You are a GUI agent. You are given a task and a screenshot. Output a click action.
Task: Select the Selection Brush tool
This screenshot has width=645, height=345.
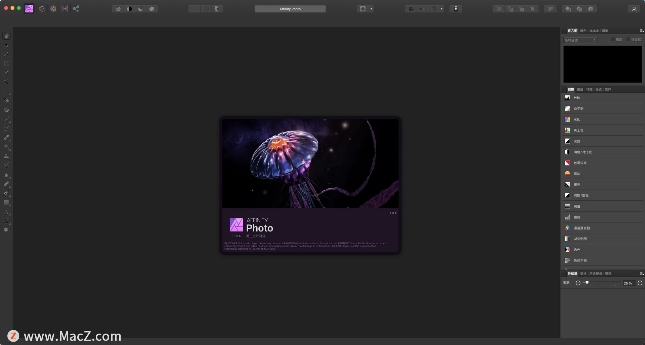click(6, 72)
